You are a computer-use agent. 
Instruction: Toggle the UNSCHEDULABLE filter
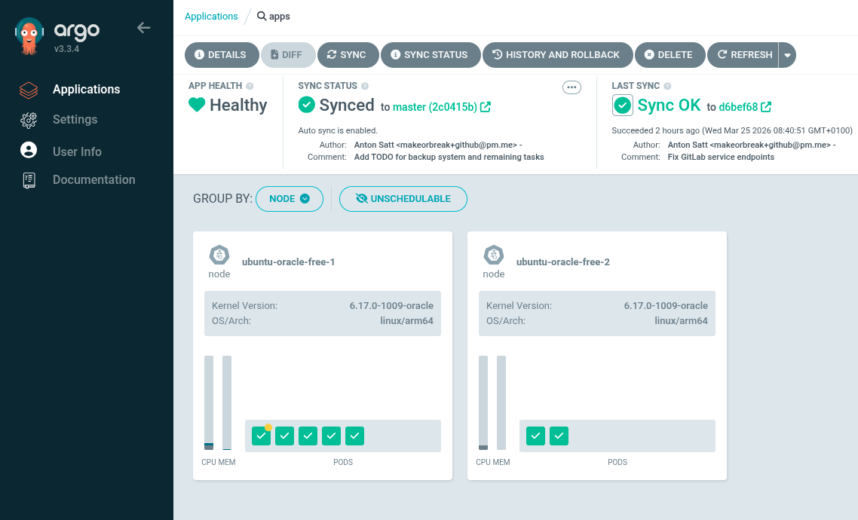(x=403, y=199)
